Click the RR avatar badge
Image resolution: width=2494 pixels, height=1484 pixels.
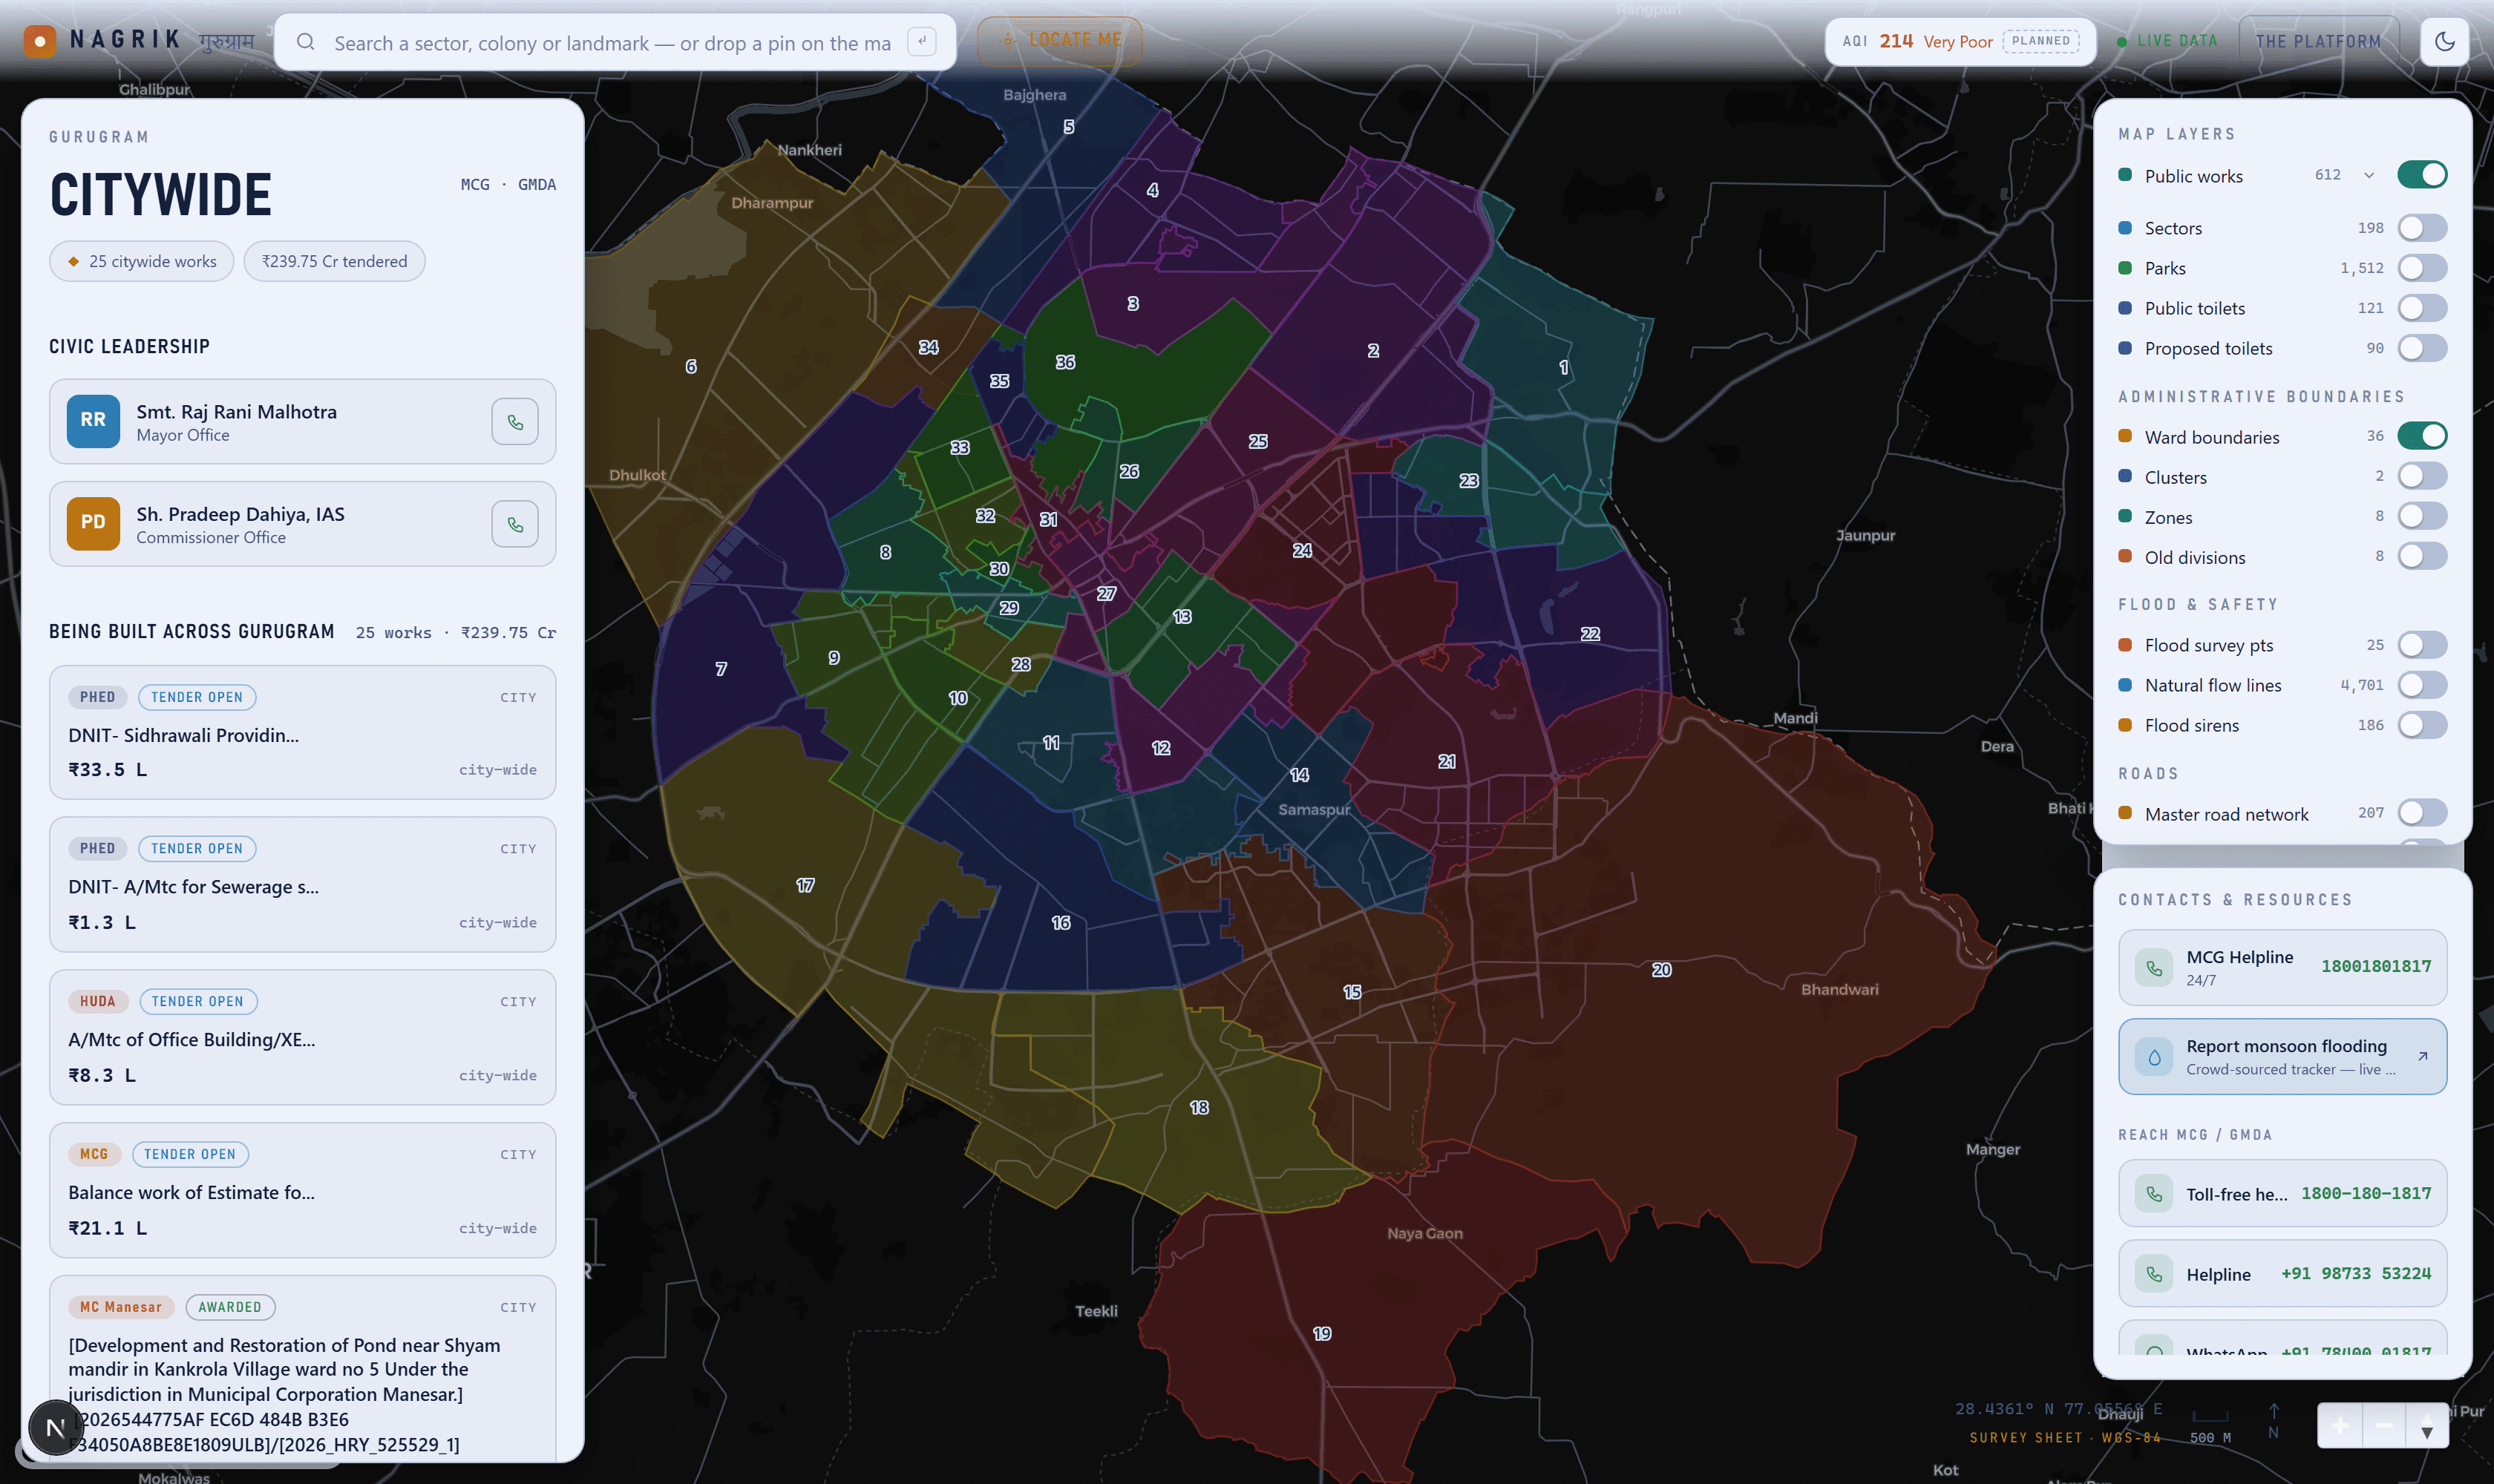pos(93,421)
